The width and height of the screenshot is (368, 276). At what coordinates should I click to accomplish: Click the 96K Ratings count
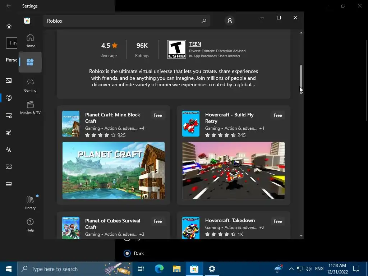pos(142,50)
